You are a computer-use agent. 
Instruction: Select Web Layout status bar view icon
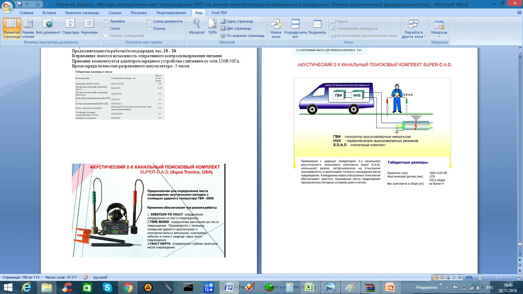click(448, 277)
